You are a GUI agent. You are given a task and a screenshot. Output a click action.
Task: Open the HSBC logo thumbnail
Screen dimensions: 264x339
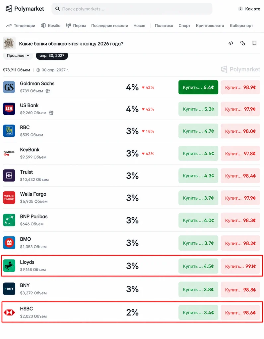(x=9, y=312)
